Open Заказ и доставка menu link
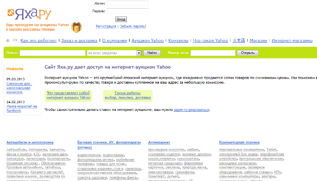Screen dimensions: 317x181 79,40
